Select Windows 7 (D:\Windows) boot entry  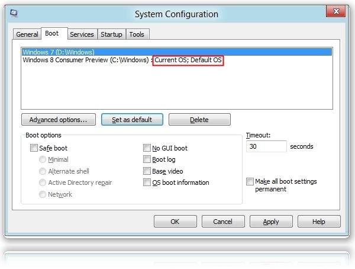pyautogui.click(x=177, y=52)
